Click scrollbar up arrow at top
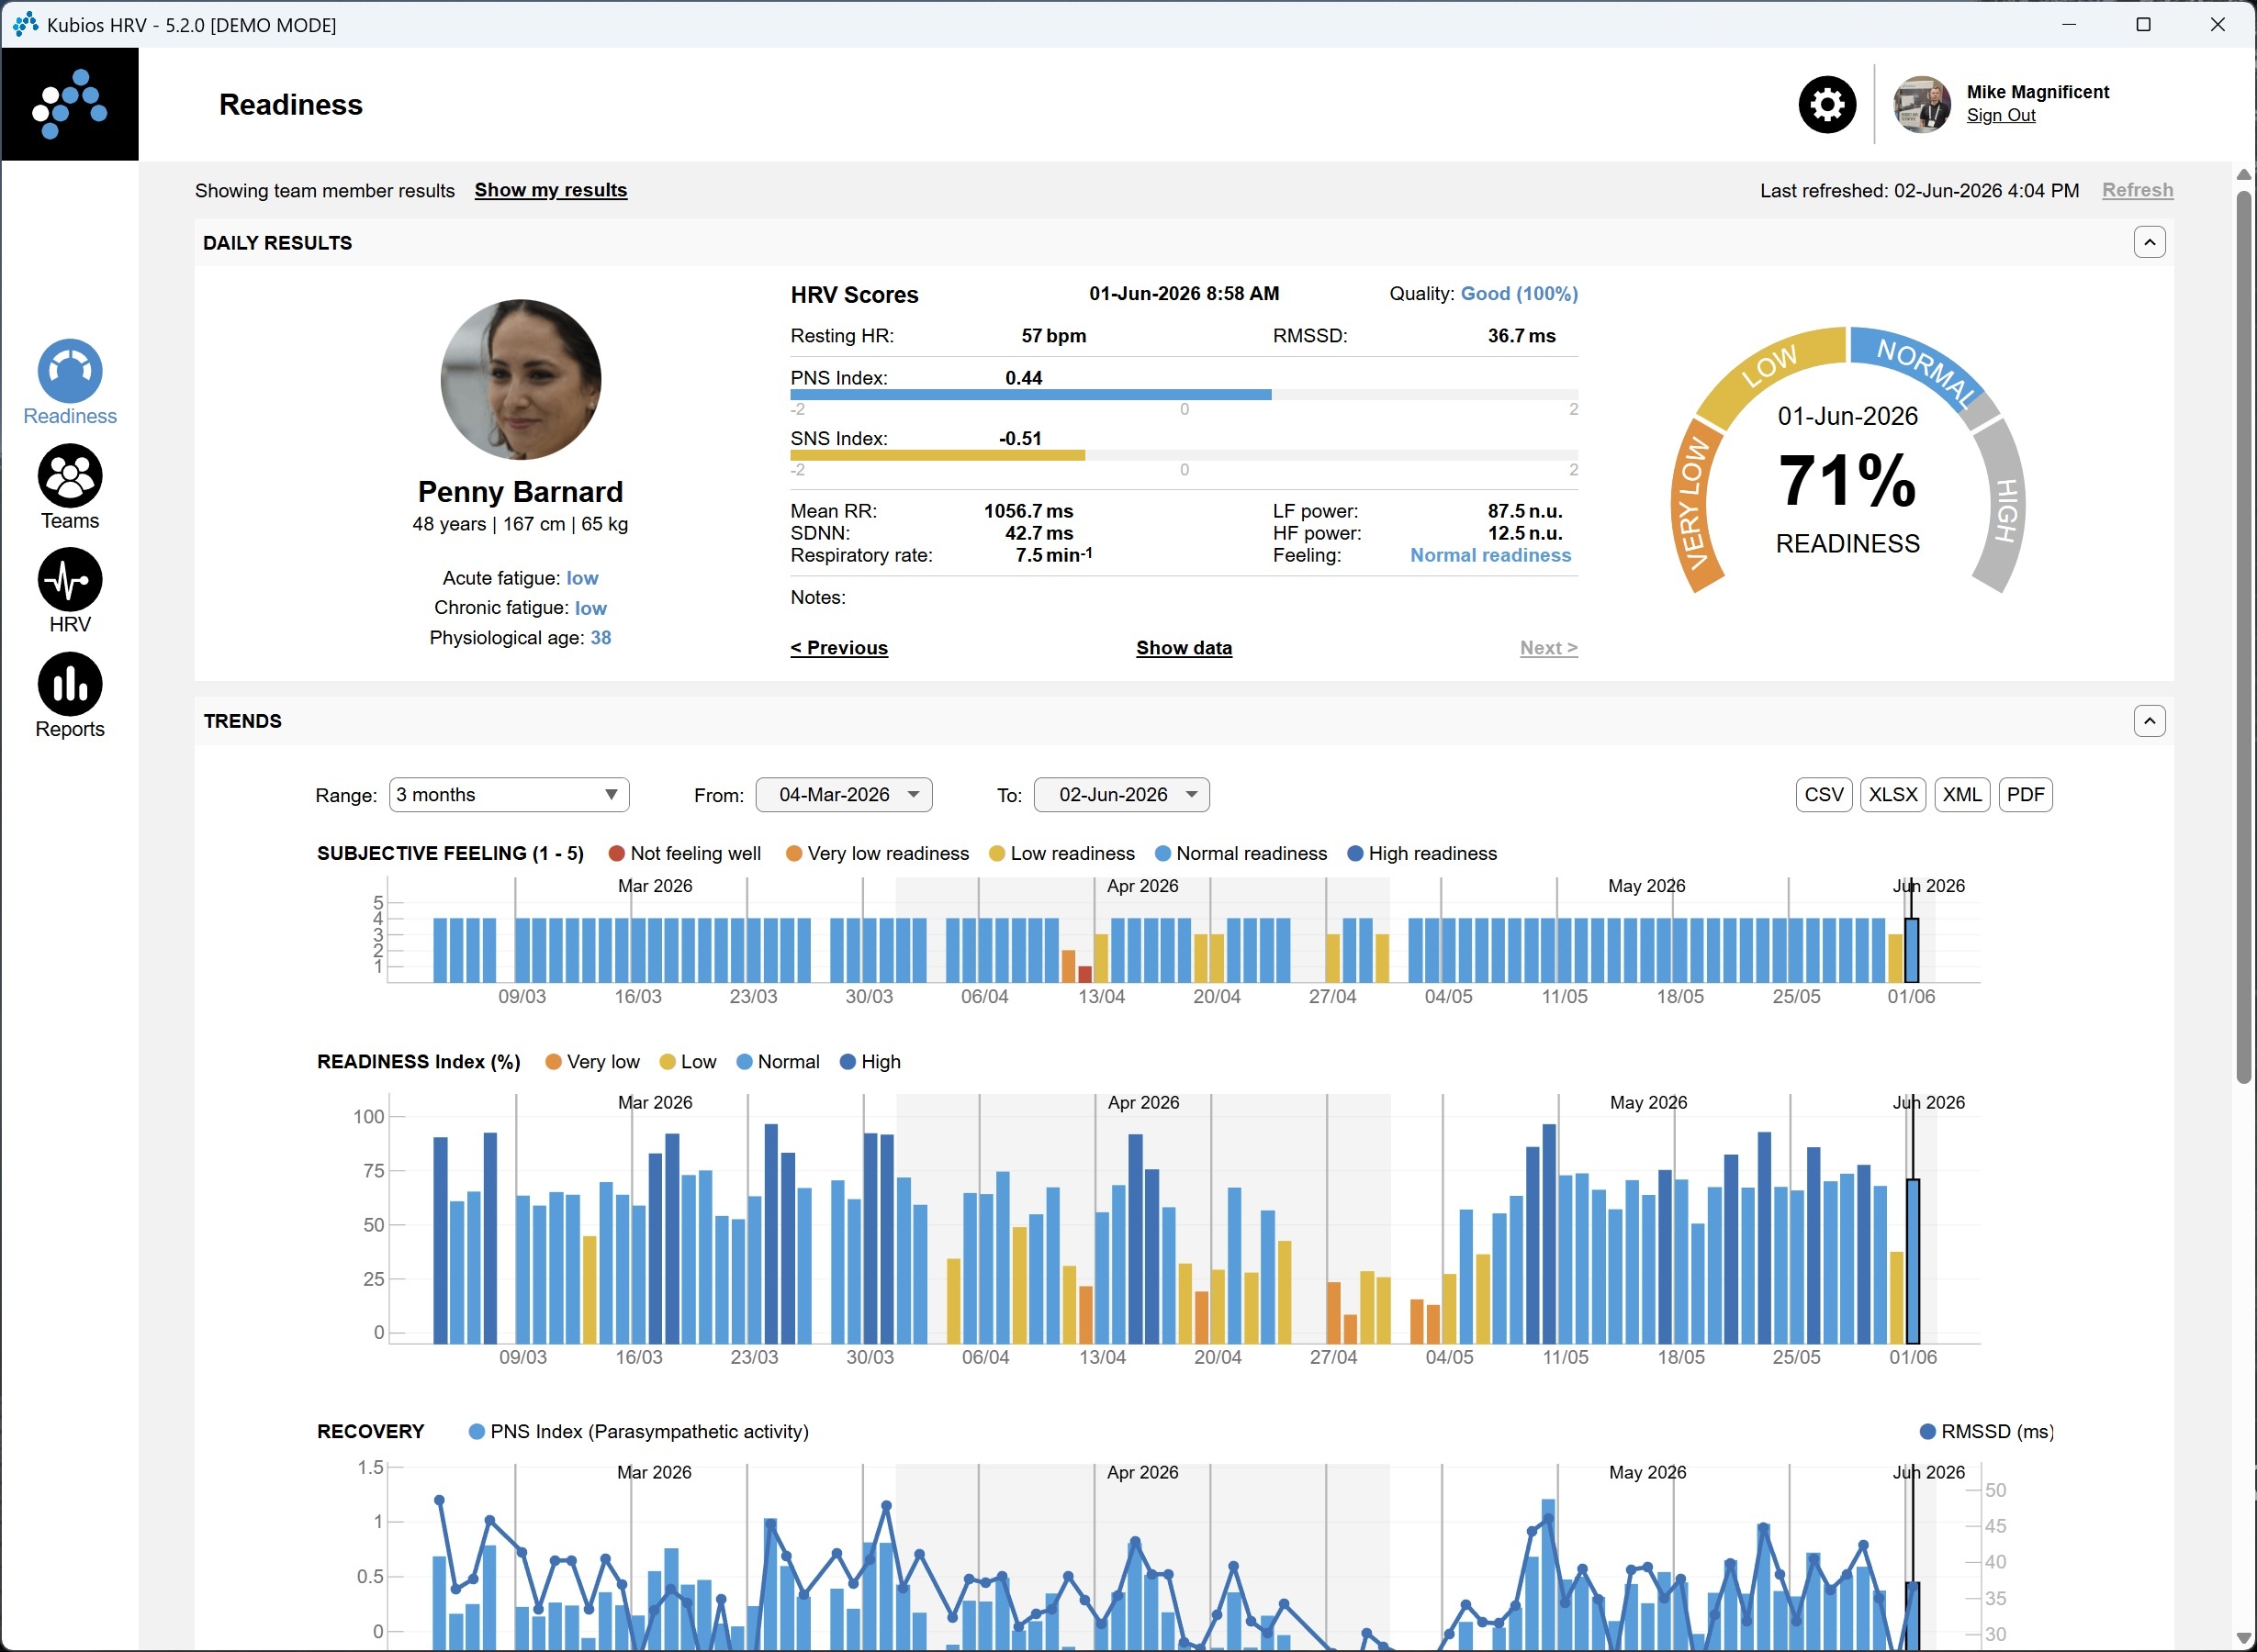Viewport: 2257px width, 1652px height. pos(2244,175)
